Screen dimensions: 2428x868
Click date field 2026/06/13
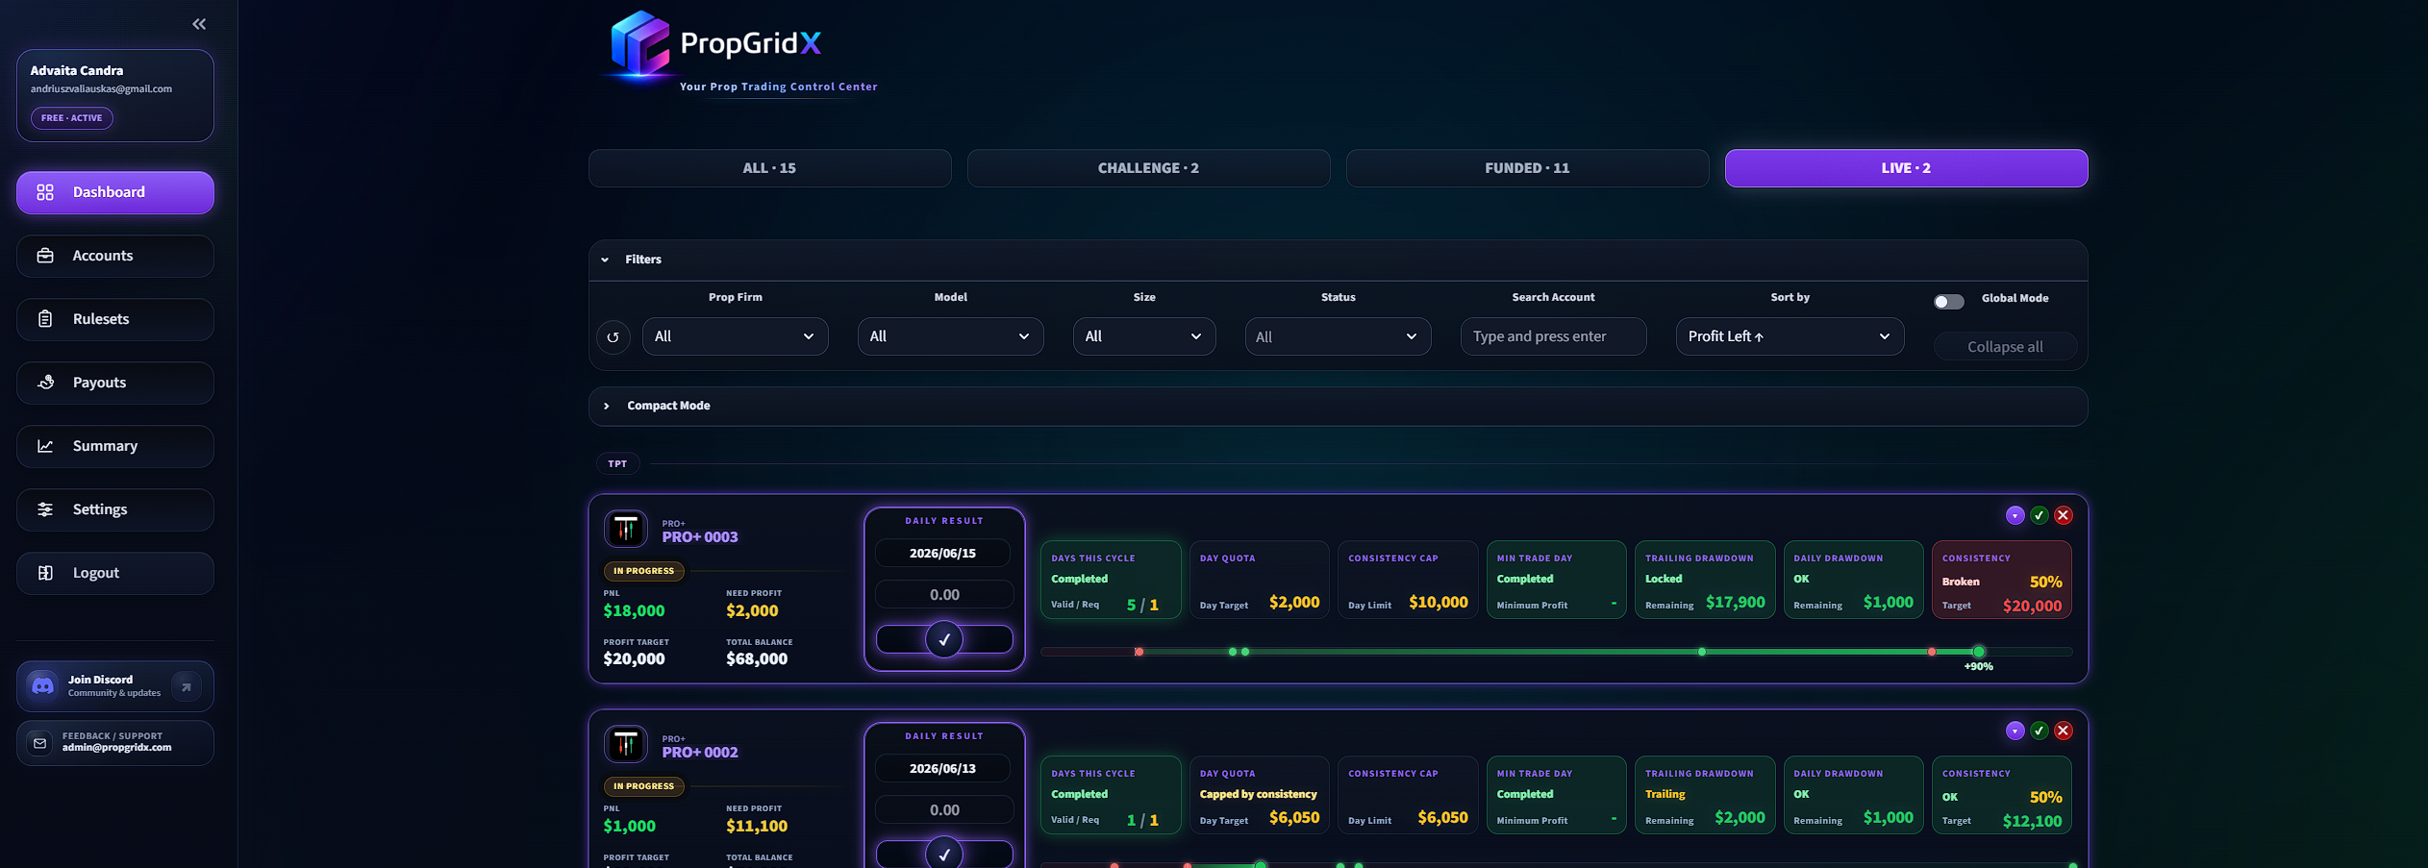click(943, 769)
